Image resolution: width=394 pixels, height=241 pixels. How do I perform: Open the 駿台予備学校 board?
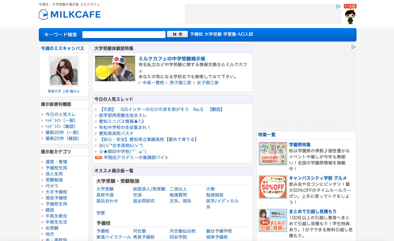pos(219,231)
